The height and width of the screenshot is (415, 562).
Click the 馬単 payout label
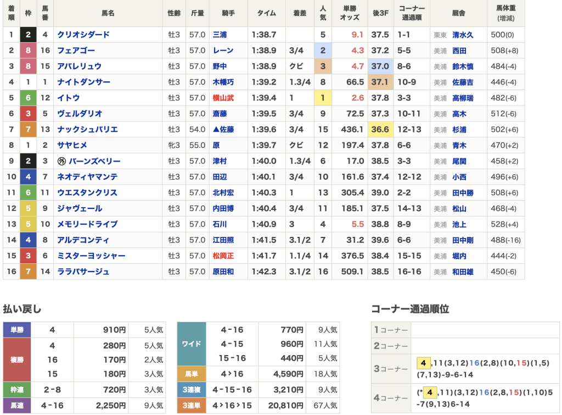tap(192, 374)
